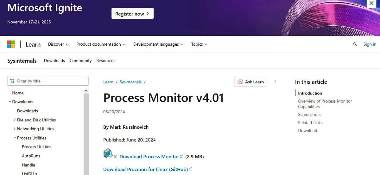Open the Development languages dropdown
The width and height of the screenshot is (380, 175).
[x=158, y=44]
